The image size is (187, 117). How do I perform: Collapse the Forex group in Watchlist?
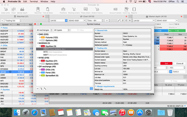pos(2,28)
